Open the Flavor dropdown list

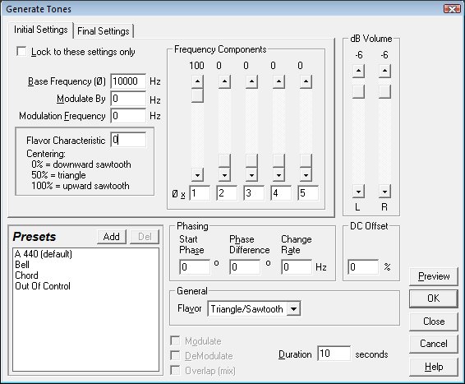[293, 308]
